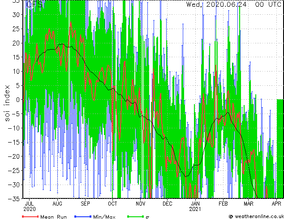Click the JAN 2021 x-axis label
Viewport: 284px width, 219px height.
point(195,206)
